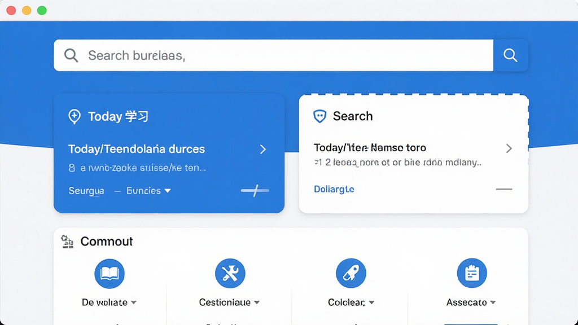Expand the Colclear dropdown arrow

pos(371,302)
